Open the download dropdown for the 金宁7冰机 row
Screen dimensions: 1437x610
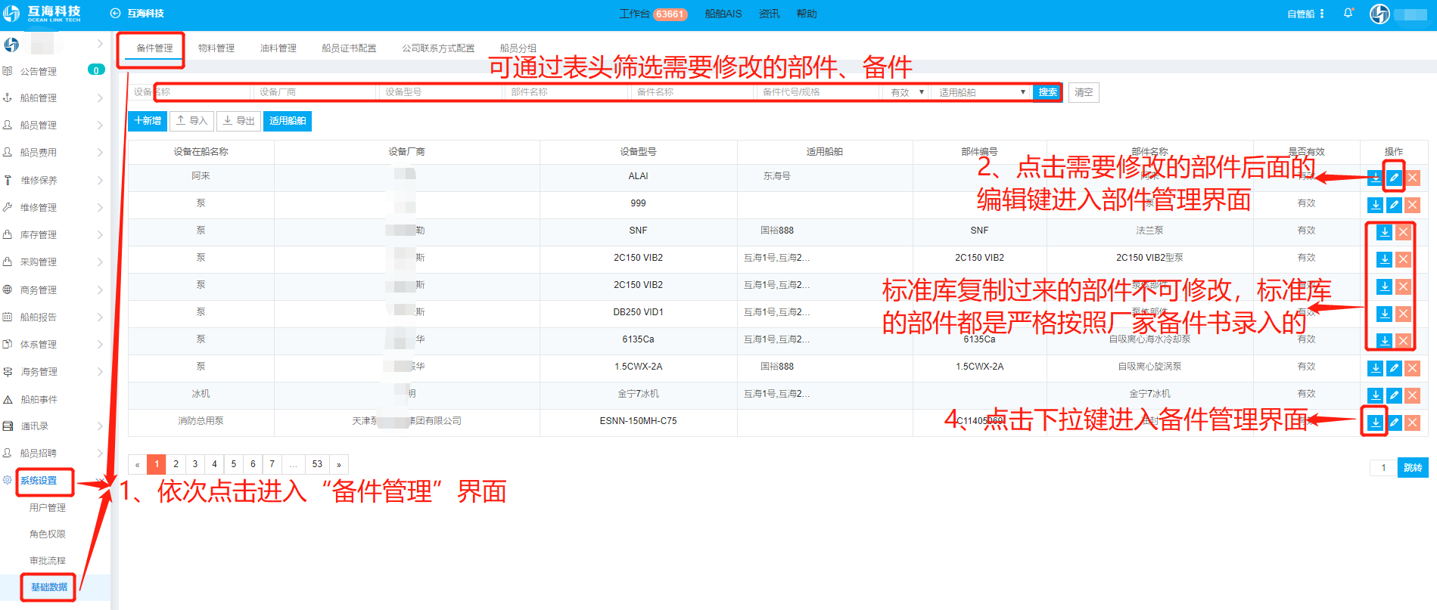(1375, 395)
